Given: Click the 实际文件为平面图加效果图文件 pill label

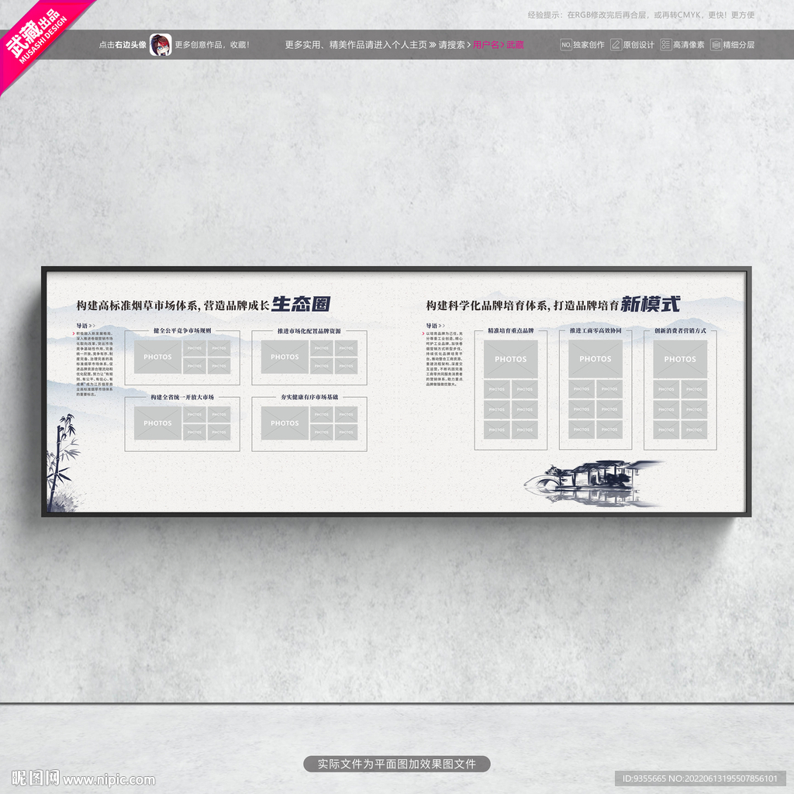Looking at the screenshot, I should (396, 764).
